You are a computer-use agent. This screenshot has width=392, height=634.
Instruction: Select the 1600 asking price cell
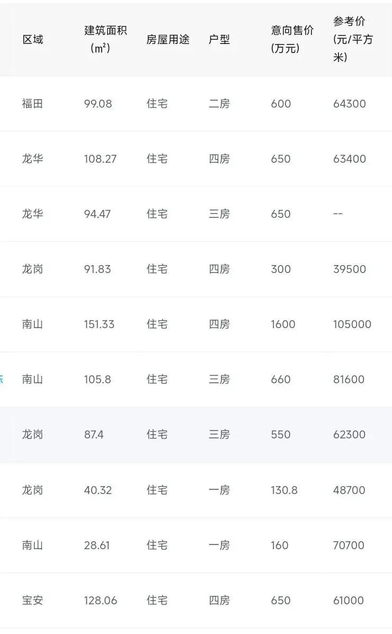283,324
